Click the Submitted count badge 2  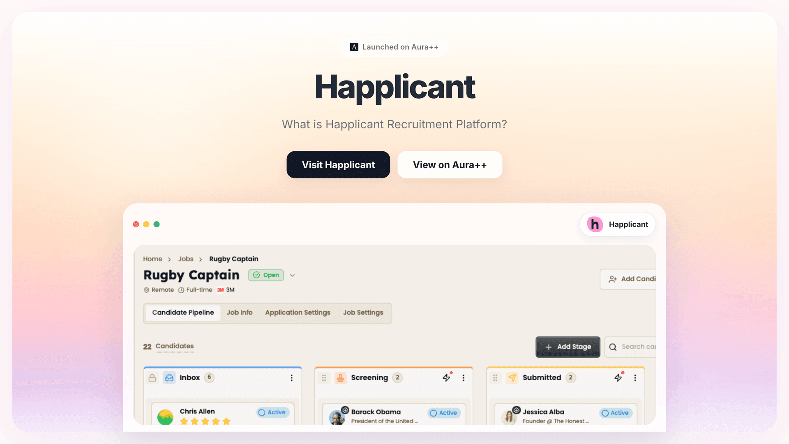pyautogui.click(x=571, y=378)
